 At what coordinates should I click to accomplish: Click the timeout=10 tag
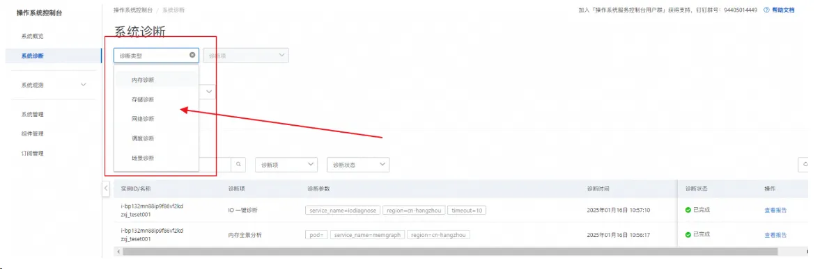[x=467, y=210]
